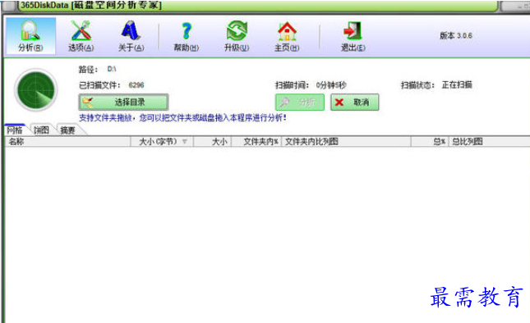Open the 分析(R) analyze toolbar icon
Viewport: 530px width, 323px height.
tap(30, 36)
